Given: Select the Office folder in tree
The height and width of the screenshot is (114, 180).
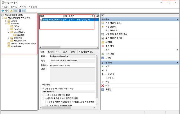Looking at the screenshot, I should tap(16, 26).
